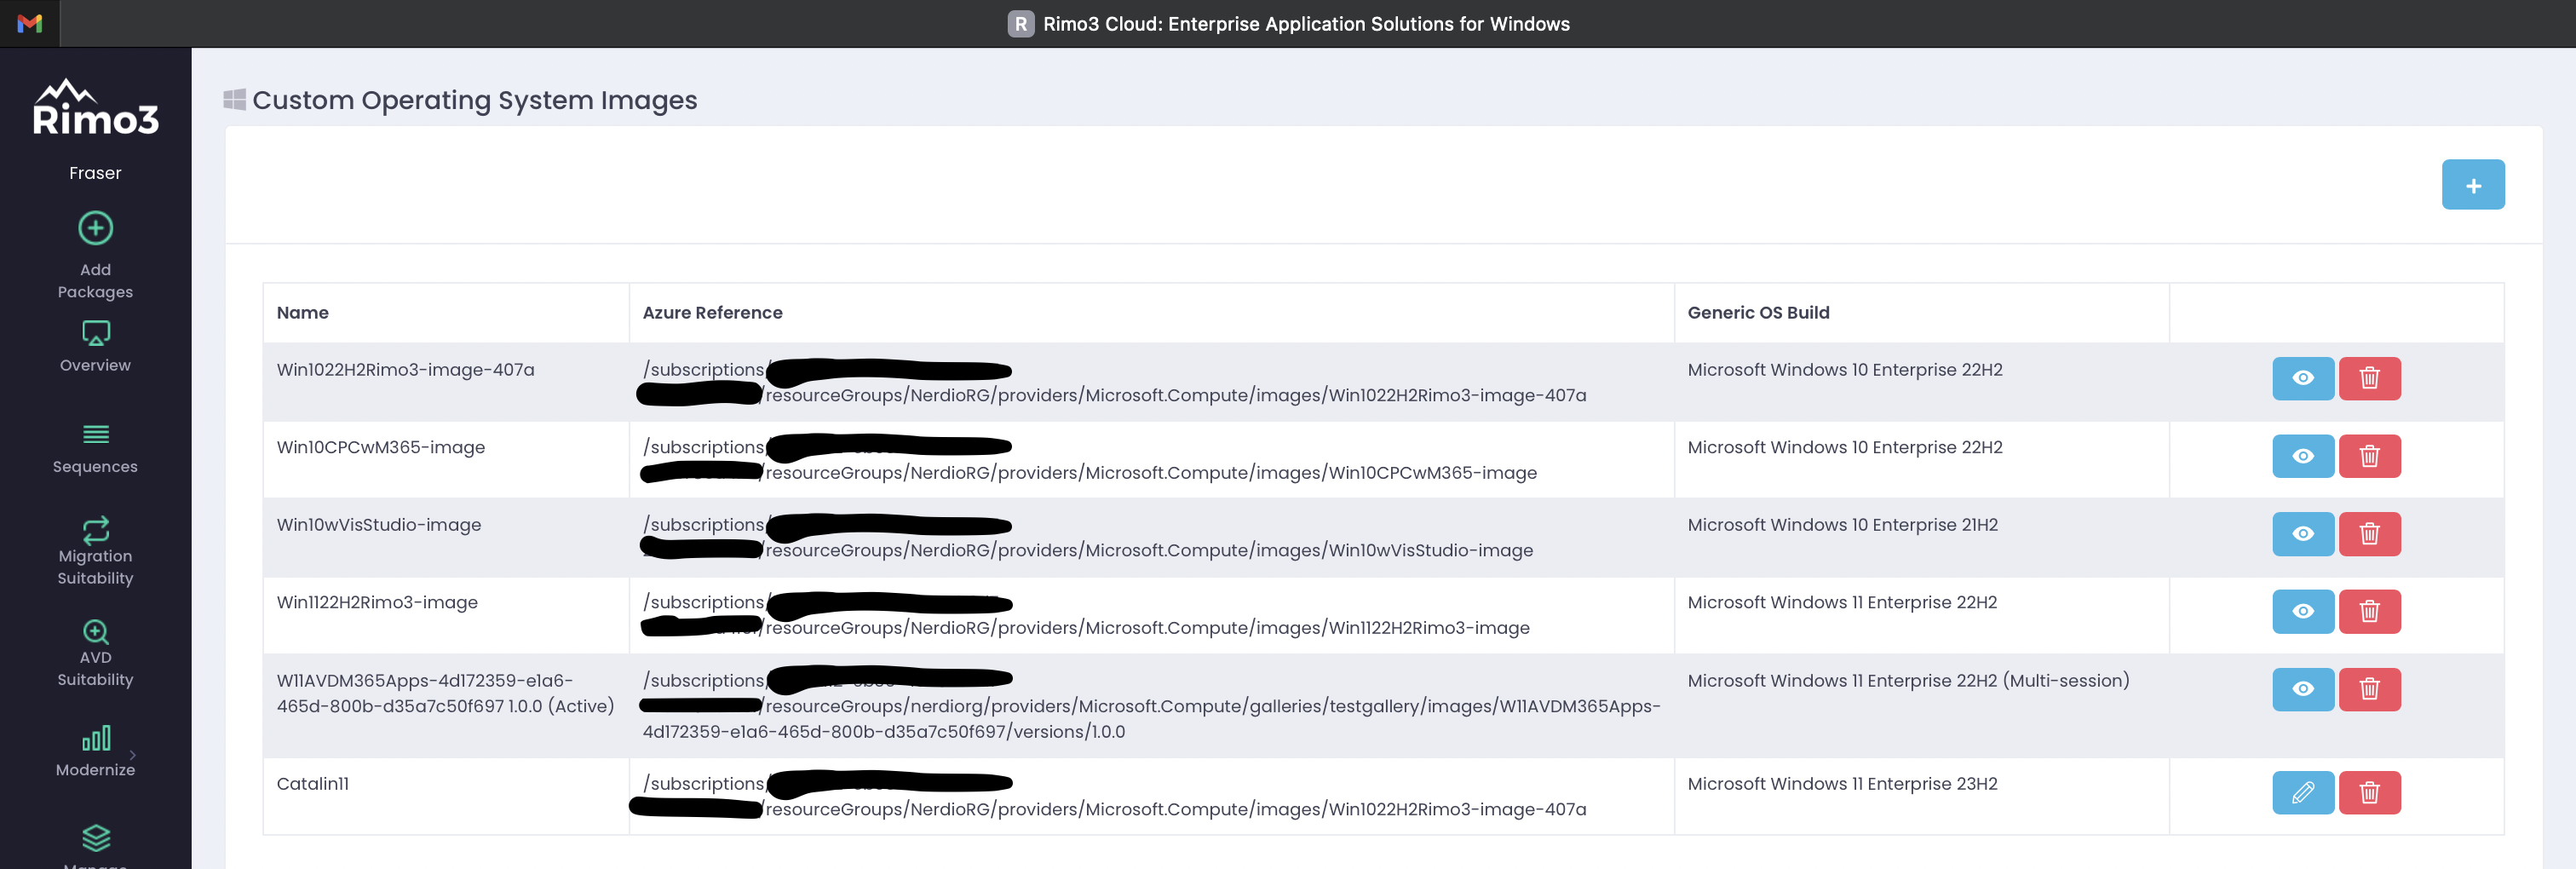2576x869 pixels.
Task: Open the Sequences page
Action: pos(95,448)
